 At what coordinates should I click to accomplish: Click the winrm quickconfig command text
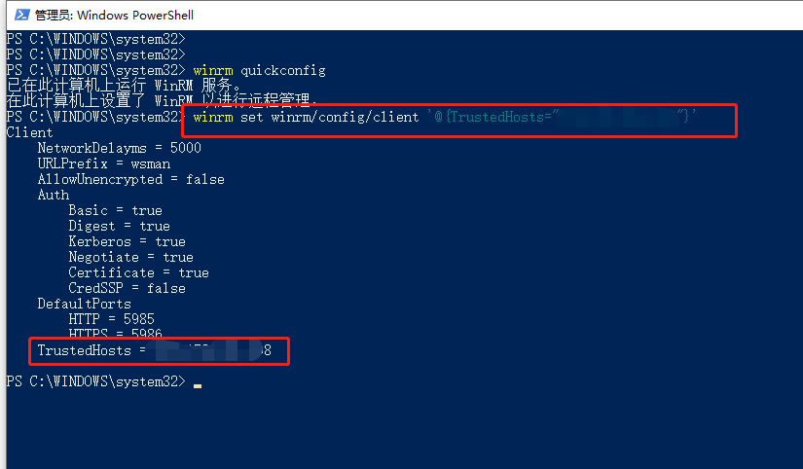point(260,71)
